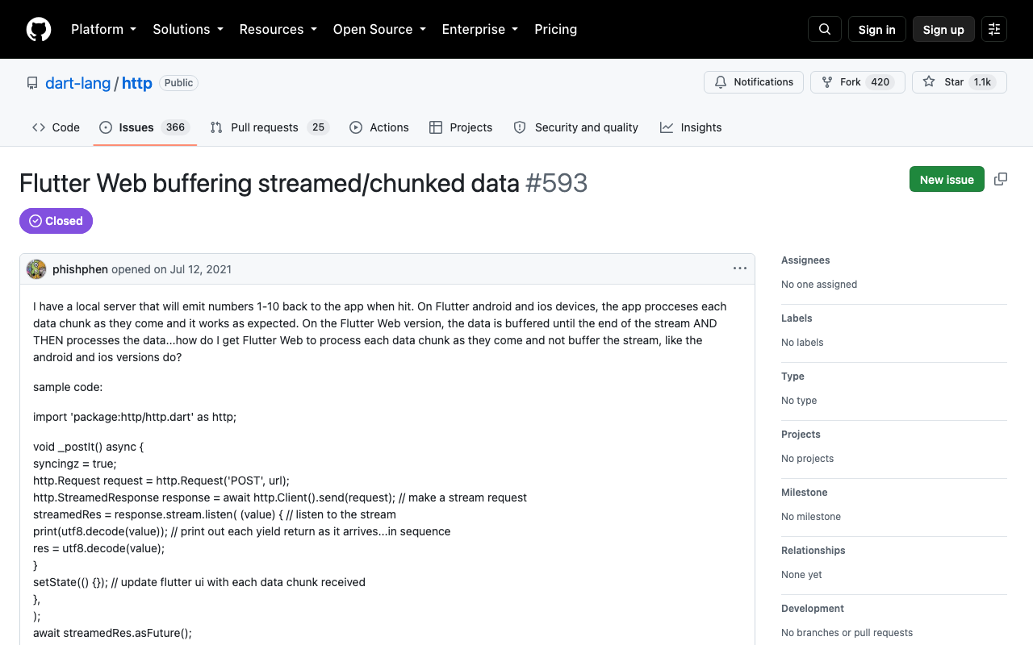The width and height of the screenshot is (1033, 645).
Task: Go to the Pricing page
Action: [556, 29]
